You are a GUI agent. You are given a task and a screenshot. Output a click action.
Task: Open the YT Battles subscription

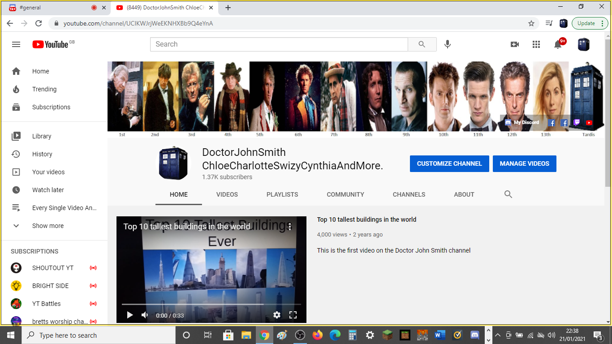pos(54,304)
